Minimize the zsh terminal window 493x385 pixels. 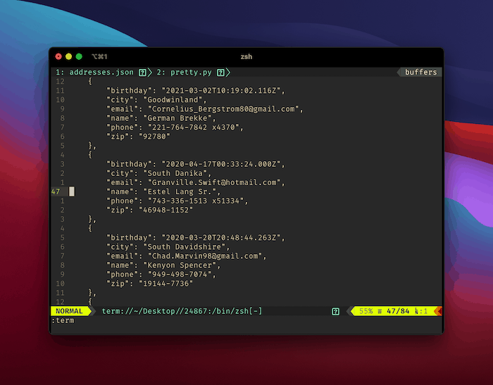coord(68,56)
